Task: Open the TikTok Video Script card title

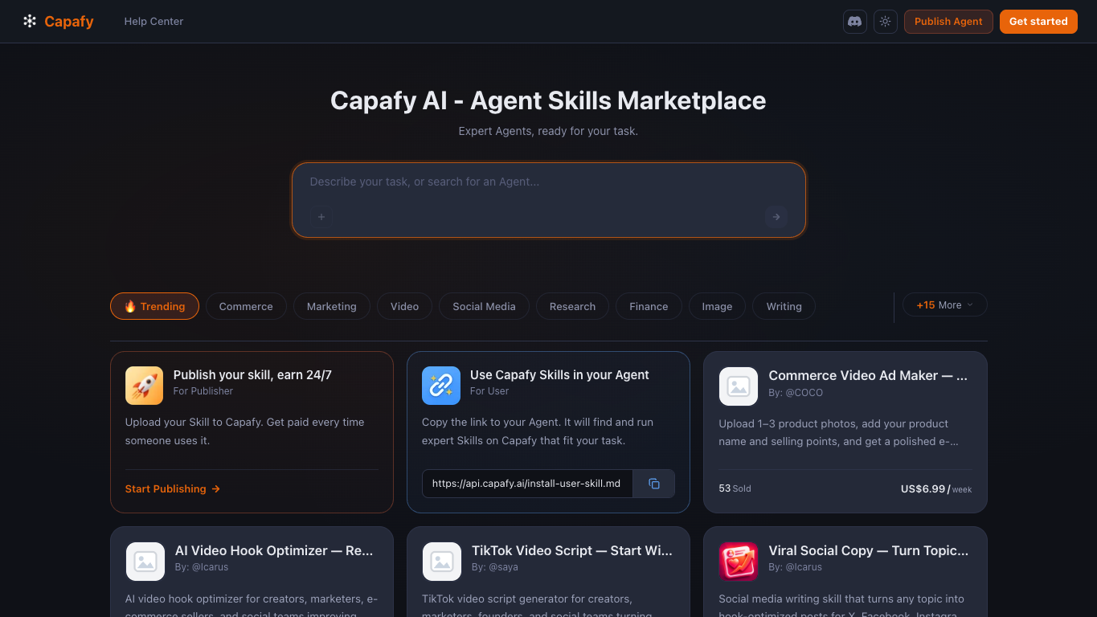Action: [572, 550]
